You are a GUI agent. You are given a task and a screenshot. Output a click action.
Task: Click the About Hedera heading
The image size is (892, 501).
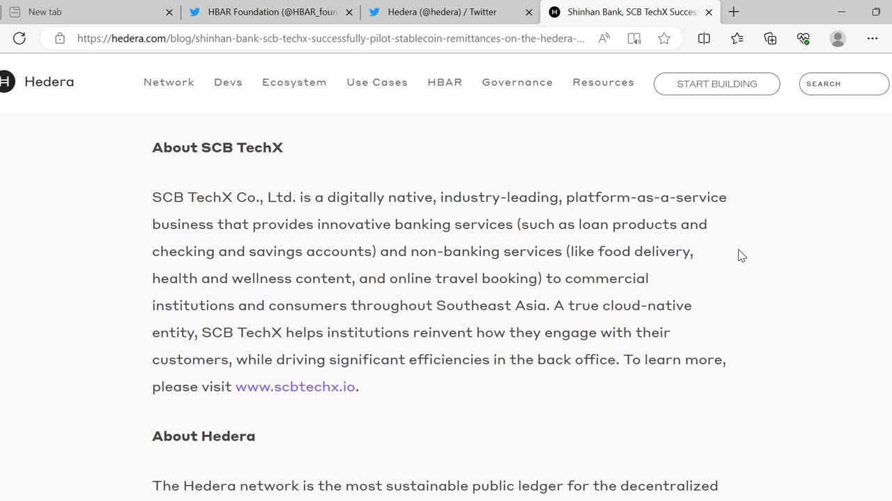click(x=203, y=436)
